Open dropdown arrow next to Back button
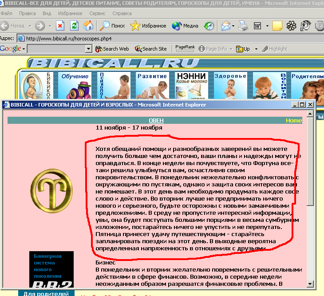Viewport: 324px width, 296px height. click(30, 26)
